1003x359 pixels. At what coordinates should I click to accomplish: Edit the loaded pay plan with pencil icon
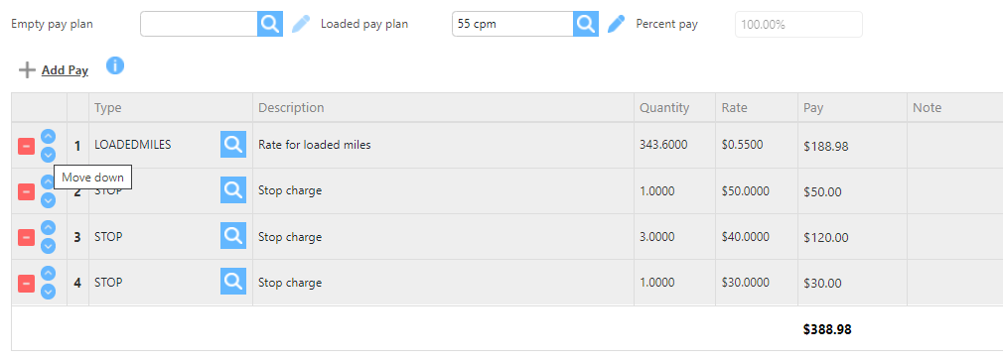tap(616, 24)
